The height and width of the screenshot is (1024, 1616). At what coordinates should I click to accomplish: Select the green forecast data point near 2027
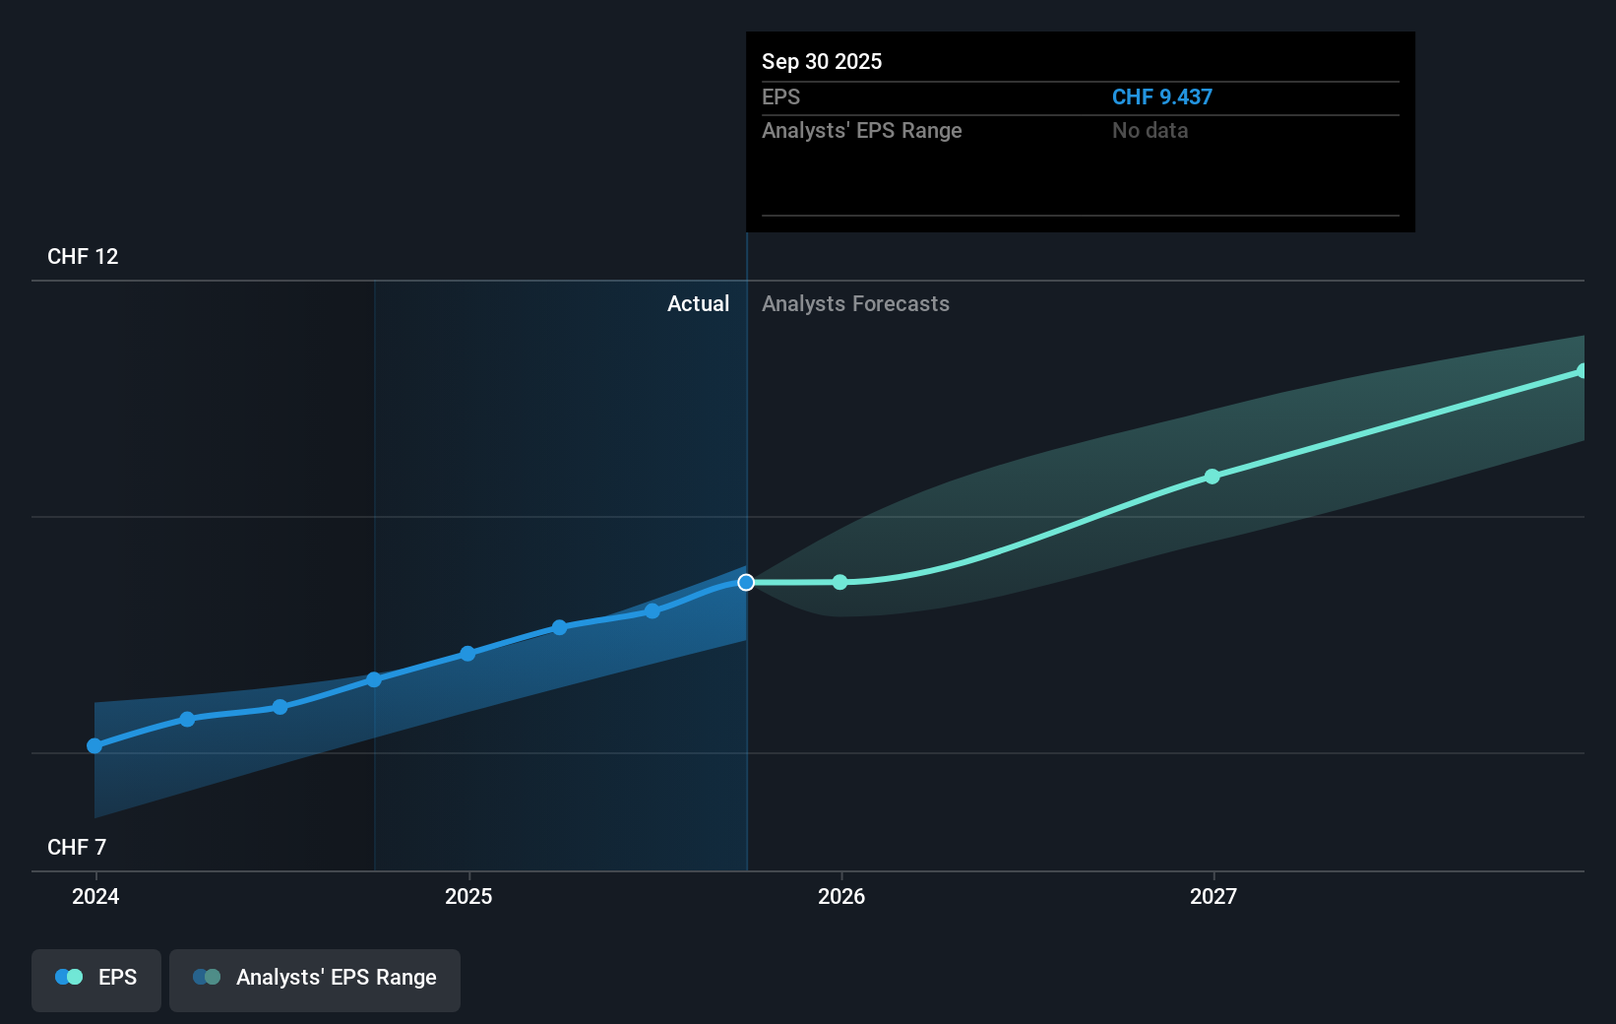click(x=1212, y=477)
